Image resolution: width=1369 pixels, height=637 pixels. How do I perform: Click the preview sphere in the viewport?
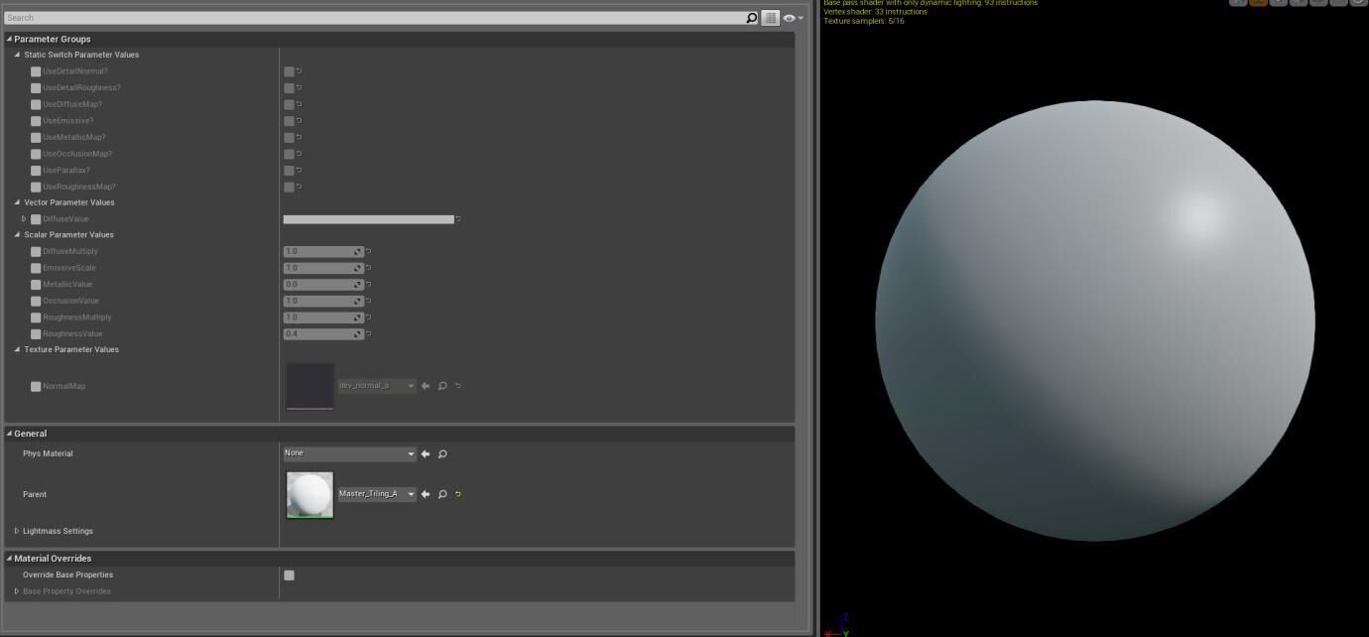pyautogui.click(x=1095, y=320)
